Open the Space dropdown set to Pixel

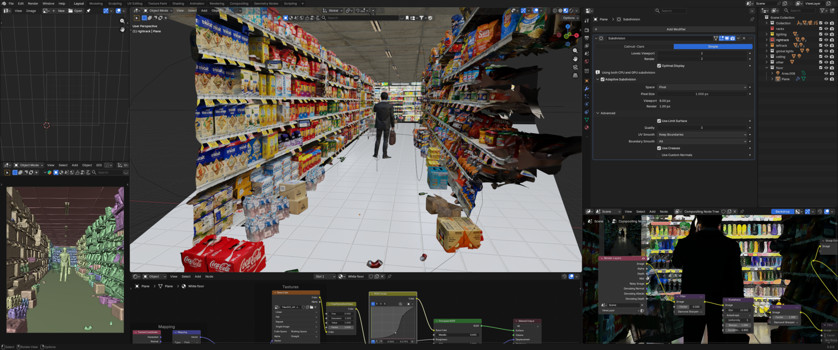click(x=702, y=87)
